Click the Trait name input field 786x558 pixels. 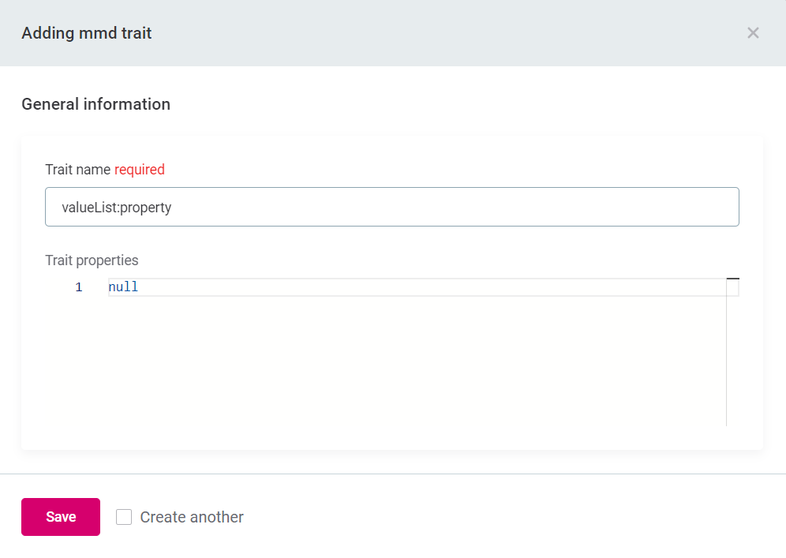(x=391, y=207)
